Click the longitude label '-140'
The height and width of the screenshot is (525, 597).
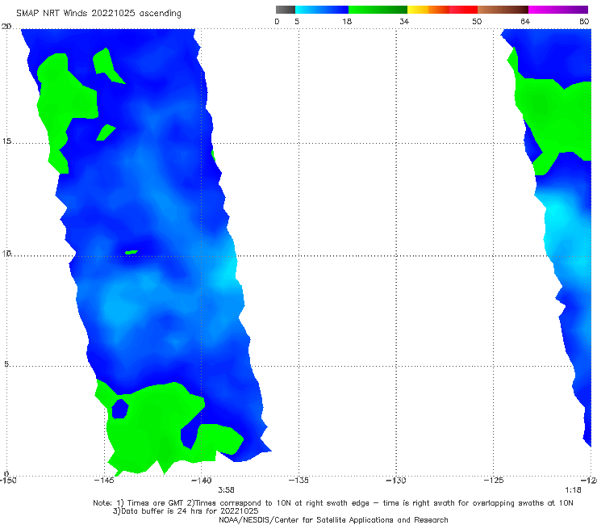click(x=201, y=481)
